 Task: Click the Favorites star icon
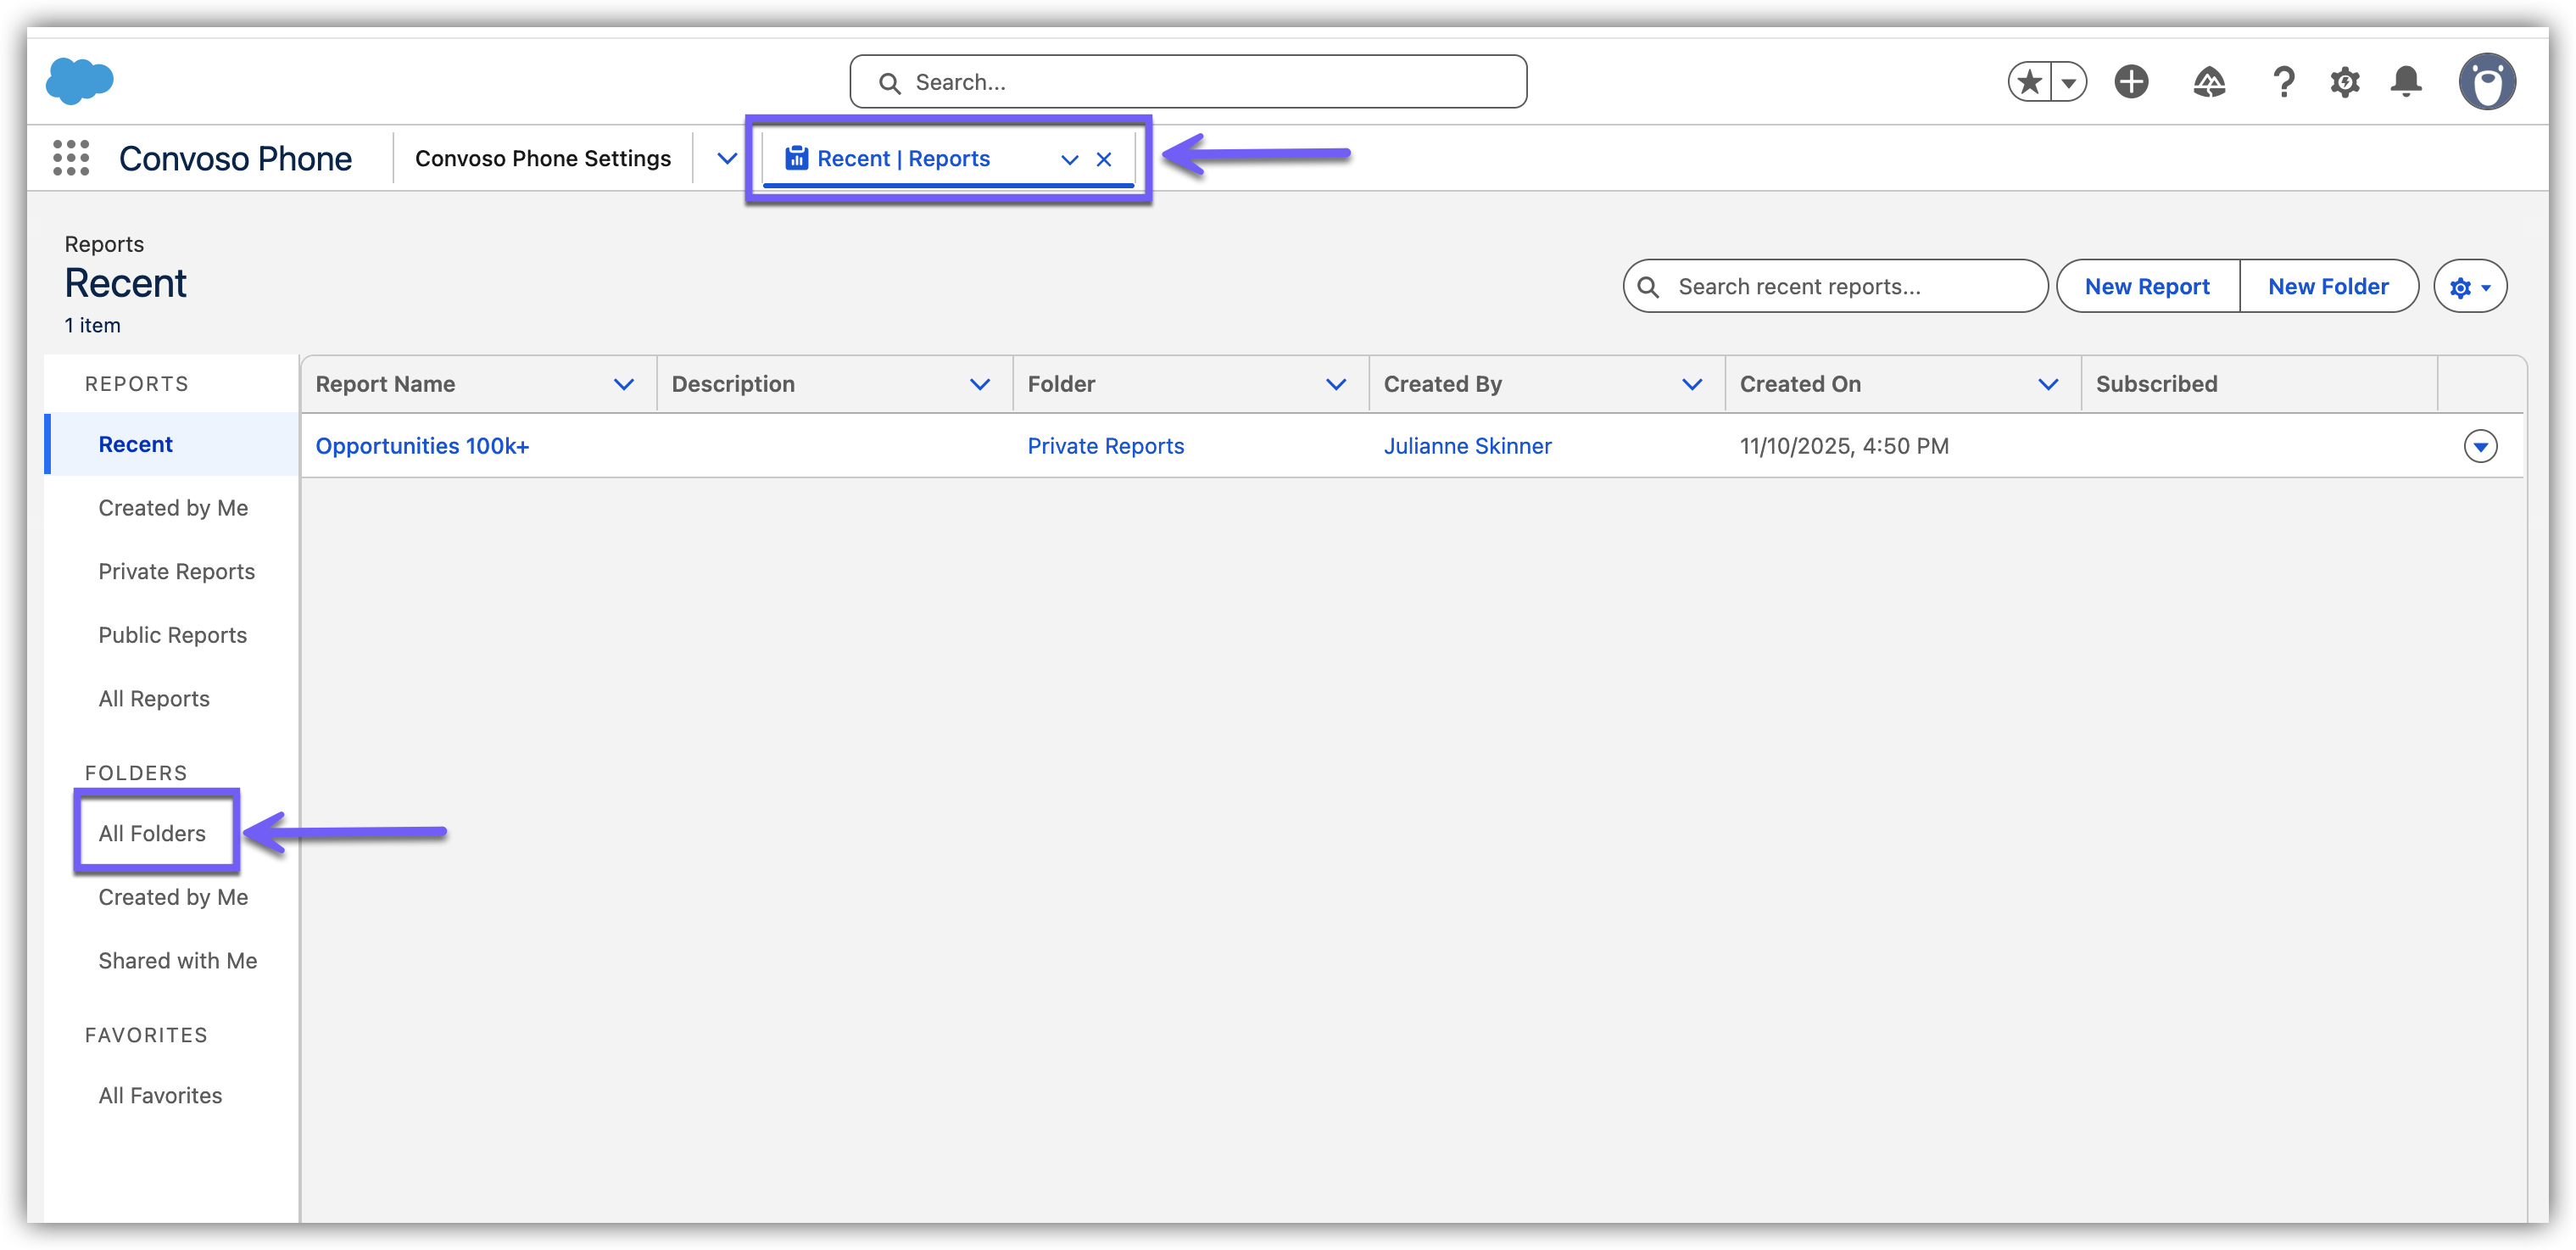point(2030,82)
